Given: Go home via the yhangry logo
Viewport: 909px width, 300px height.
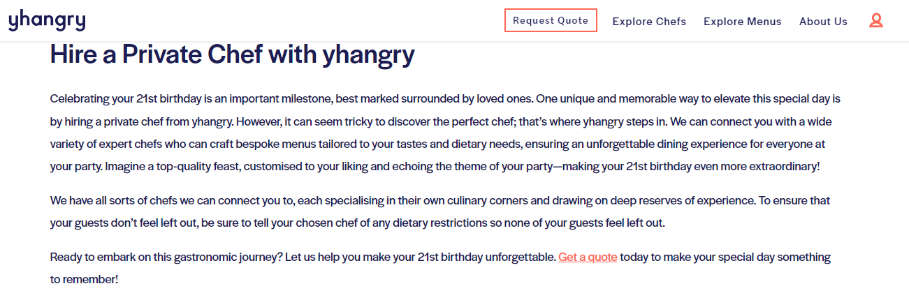Looking at the screenshot, I should coord(47,21).
